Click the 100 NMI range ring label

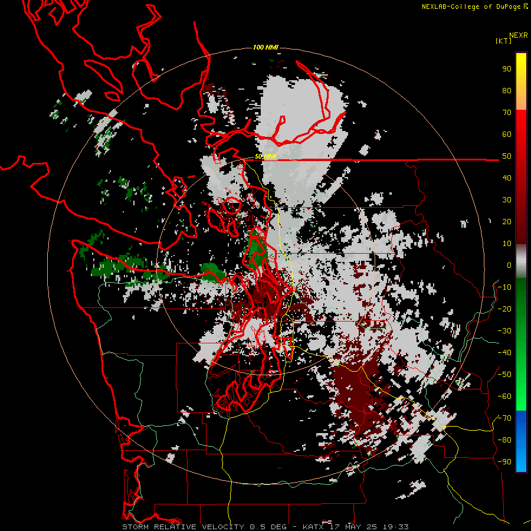[265, 47]
